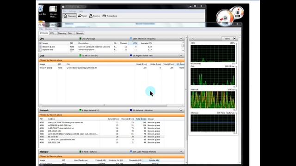Switch to the Memory tab

click(62, 33)
